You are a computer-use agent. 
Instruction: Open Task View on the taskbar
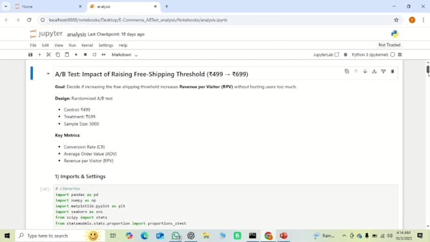click(113, 236)
